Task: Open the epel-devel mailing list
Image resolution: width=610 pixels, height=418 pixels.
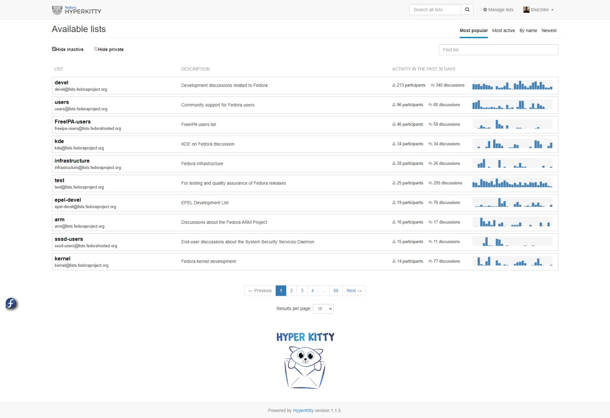Action: [x=68, y=200]
